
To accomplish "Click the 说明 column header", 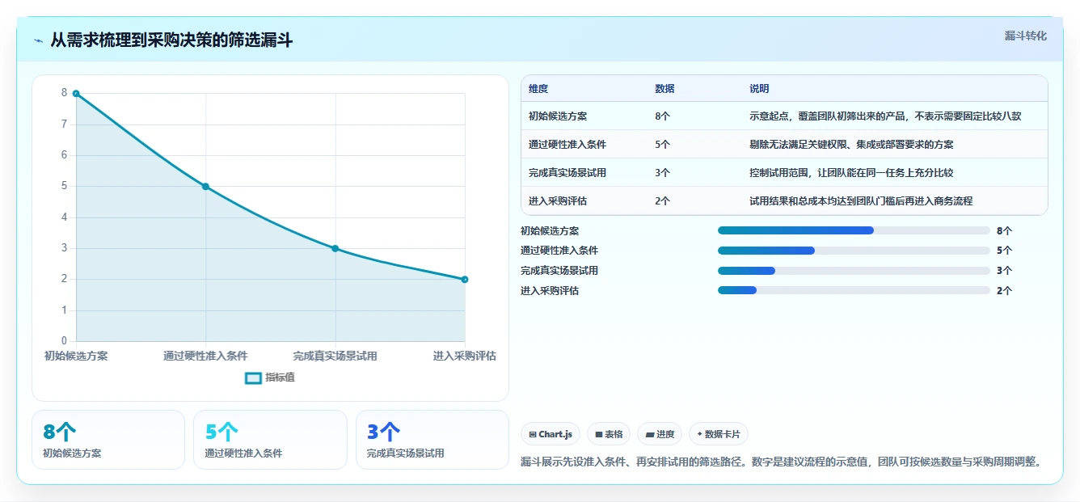I will 759,89.
